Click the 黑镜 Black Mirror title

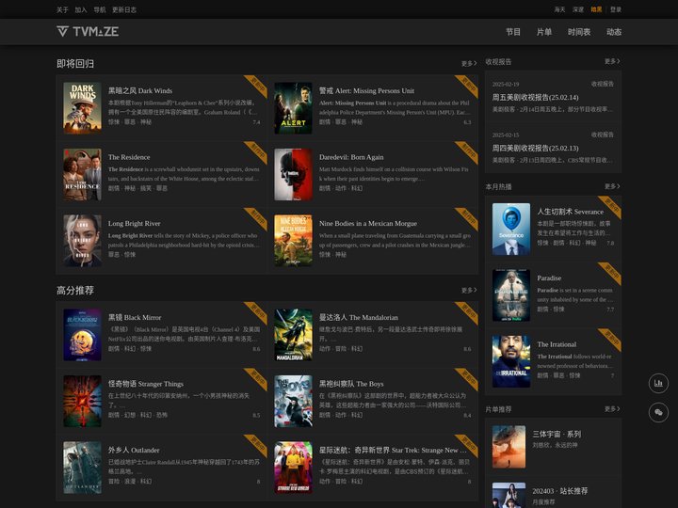[x=135, y=318]
